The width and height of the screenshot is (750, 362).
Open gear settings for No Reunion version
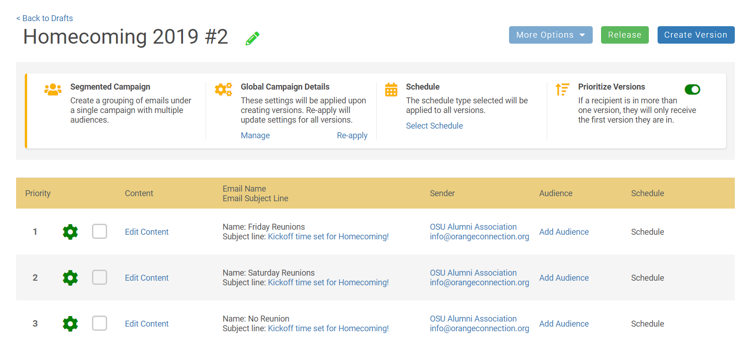[x=70, y=324]
